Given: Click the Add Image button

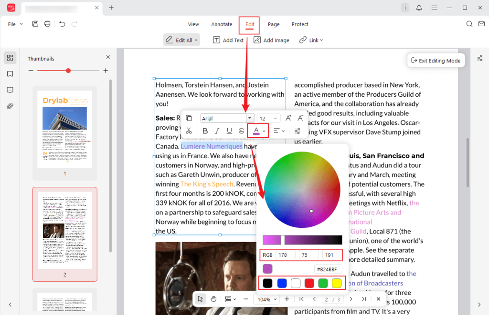Looking at the screenshot, I should [x=271, y=40].
